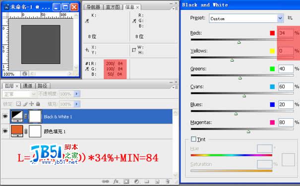Click 颜色填充 1 orange fill thumbnail

click(x=17, y=131)
